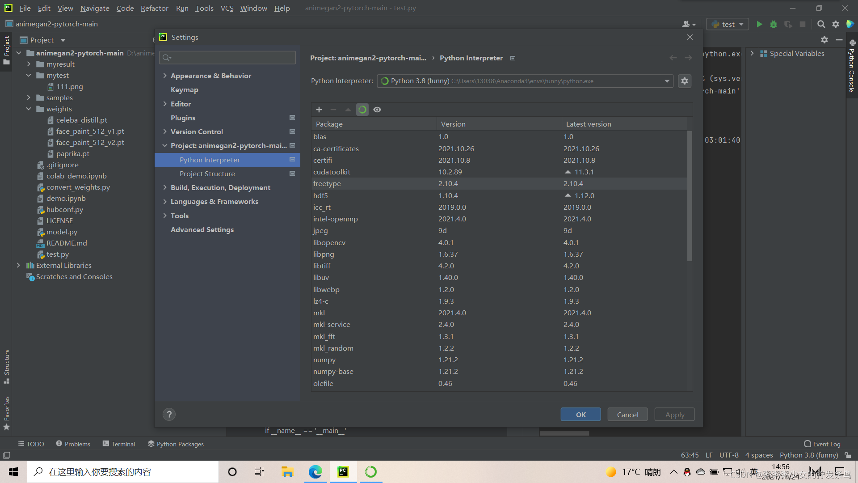Expand samples folder

pyautogui.click(x=29, y=97)
